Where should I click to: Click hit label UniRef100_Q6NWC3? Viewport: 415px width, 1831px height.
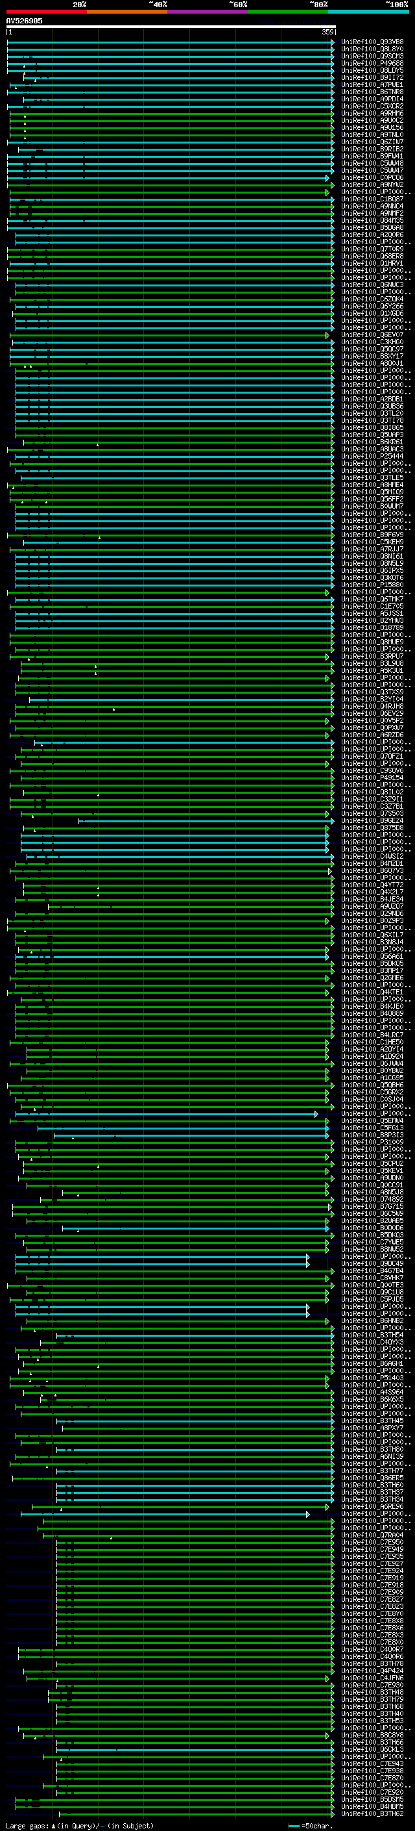372,285
